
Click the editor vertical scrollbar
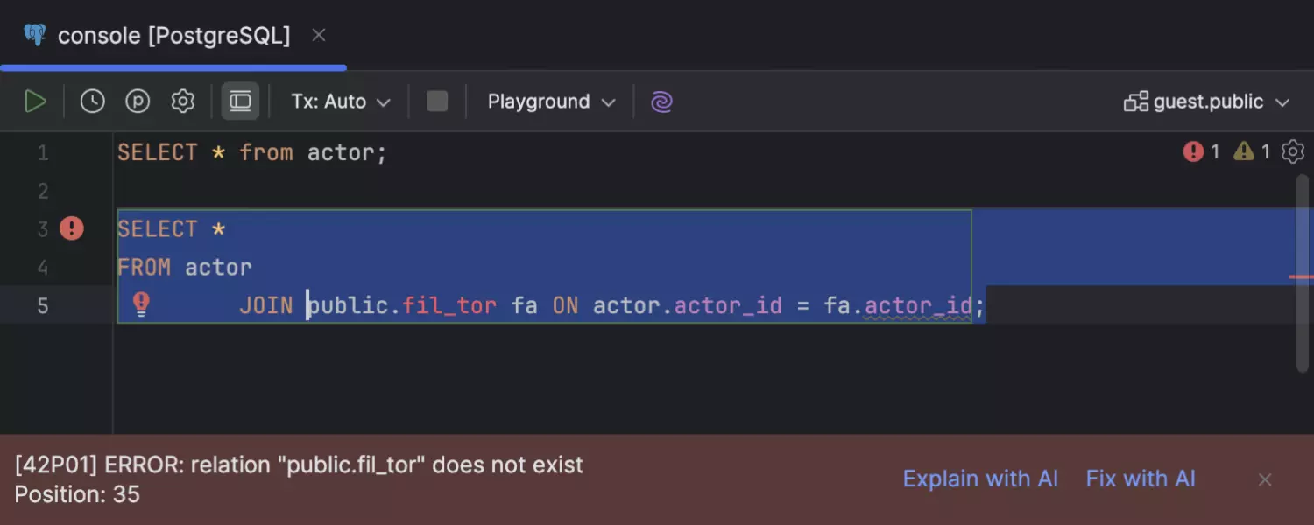tap(1303, 271)
